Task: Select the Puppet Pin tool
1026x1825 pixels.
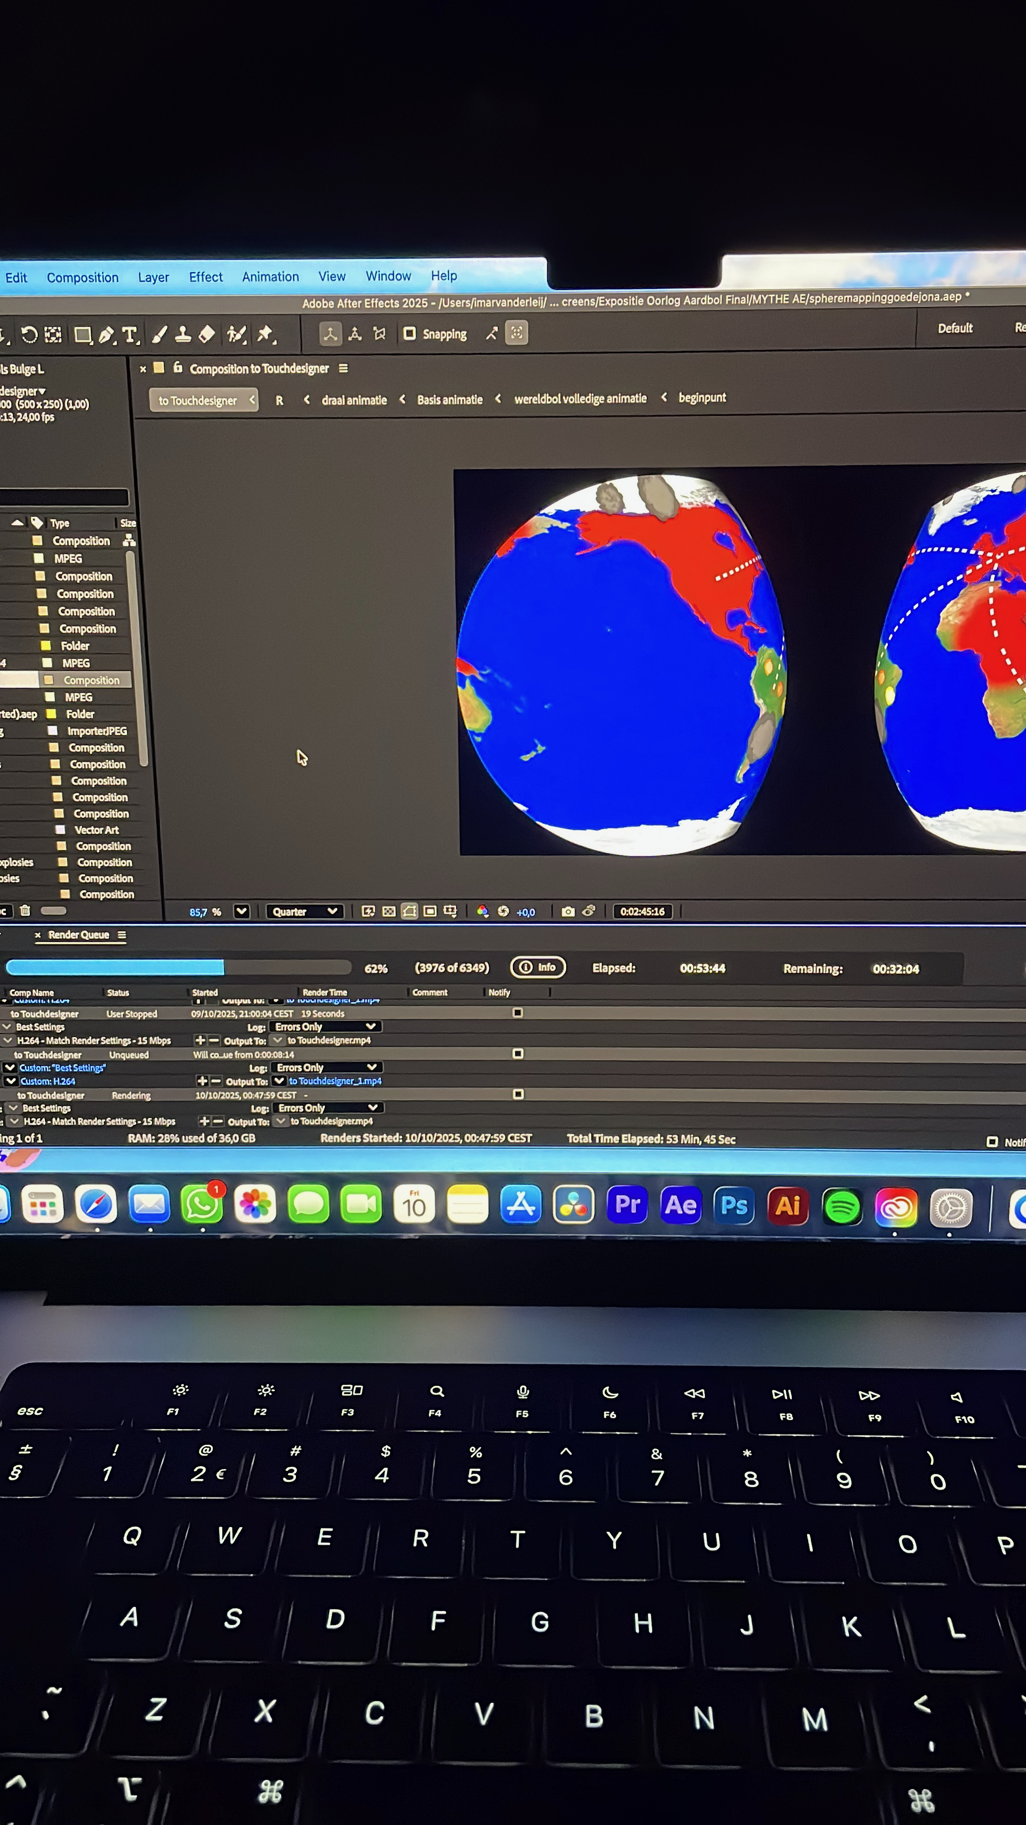Action: tap(265, 334)
